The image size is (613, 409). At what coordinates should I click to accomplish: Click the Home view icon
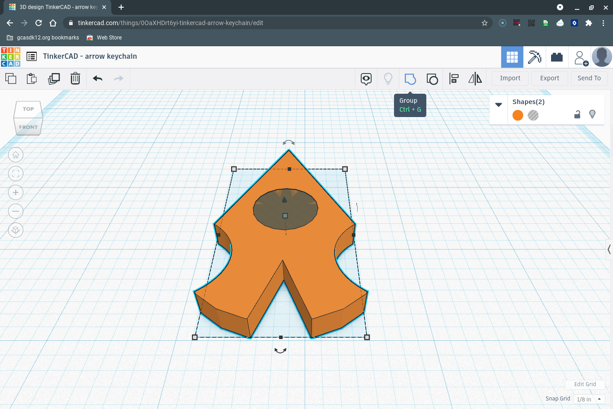pos(16,155)
